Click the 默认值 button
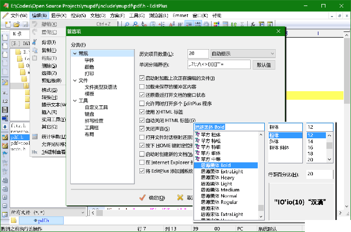 click(264, 65)
